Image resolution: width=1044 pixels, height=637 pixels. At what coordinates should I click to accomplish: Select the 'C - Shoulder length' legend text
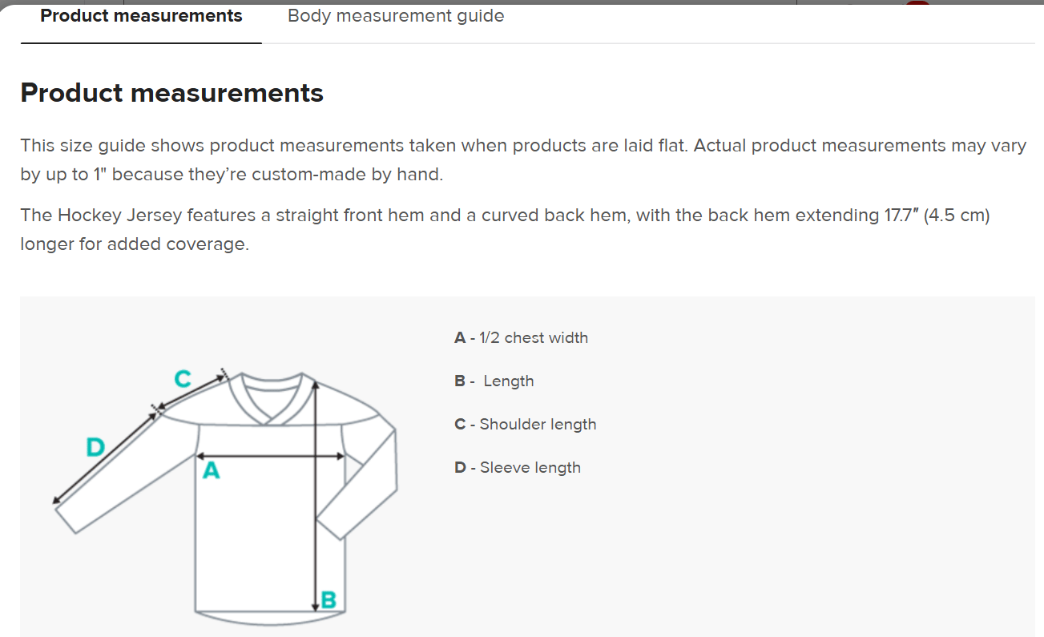[x=525, y=424]
